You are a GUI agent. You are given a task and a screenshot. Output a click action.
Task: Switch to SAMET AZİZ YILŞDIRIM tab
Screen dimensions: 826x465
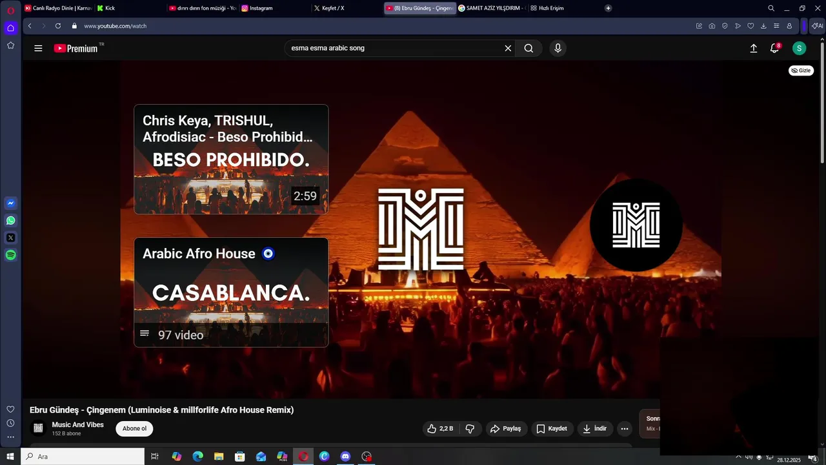point(492,8)
